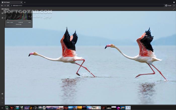The width and height of the screenshot is (176, 110).
Task: Select the magenta purple abstract thumbnail
Action: [118, 108]
